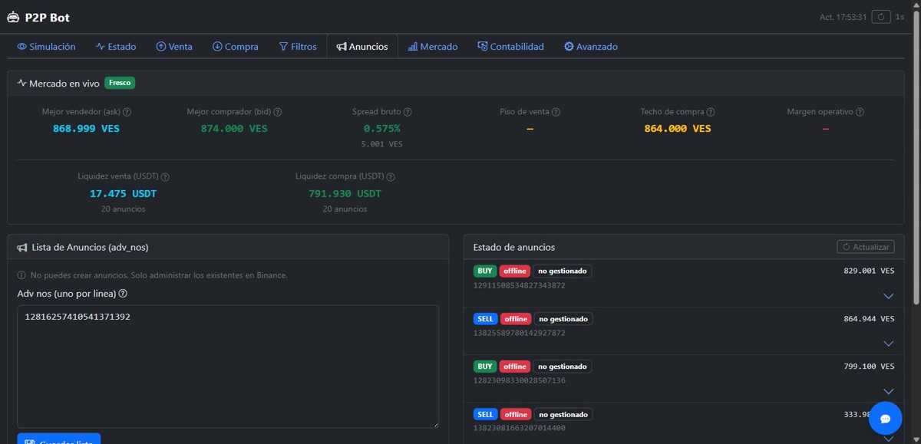The width and height of the screenshot is (921, 444).
Task: Click the 17.475 USDT liquidity value
Action: pyautogui.click(x=123, y=194)
